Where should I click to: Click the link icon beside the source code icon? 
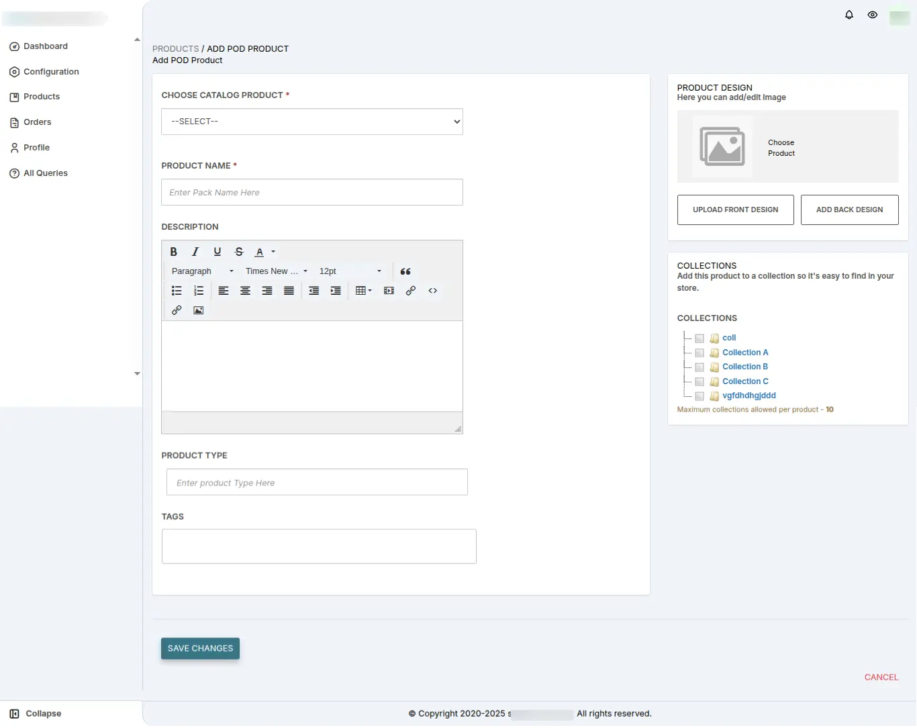pyautogui.click(x=411, y=291)
